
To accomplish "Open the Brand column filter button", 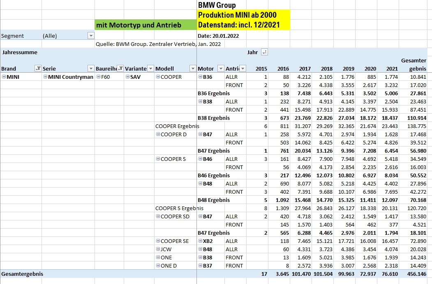I will click(x=37, y=69).
